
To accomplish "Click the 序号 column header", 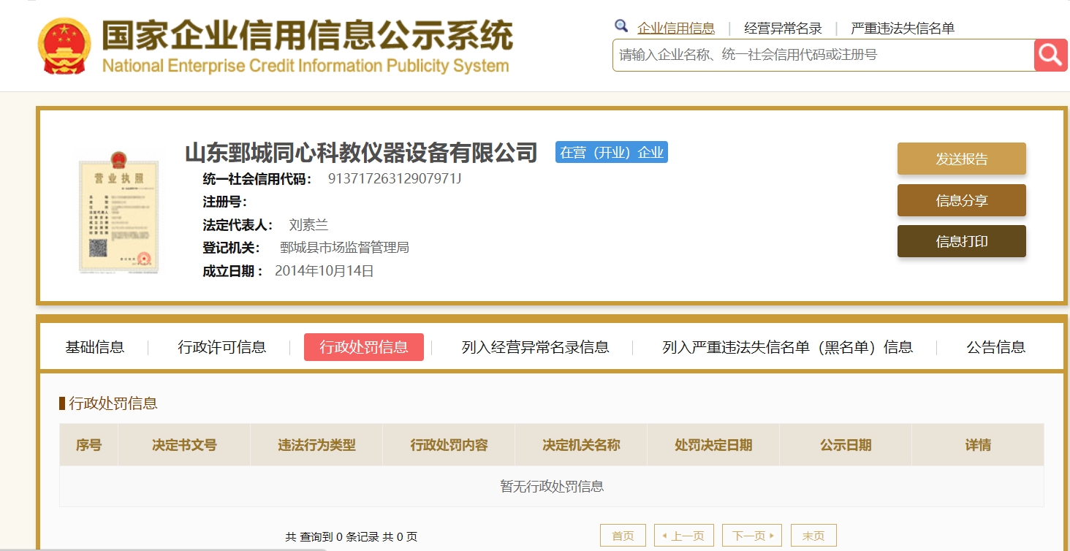I will point(89,445).
